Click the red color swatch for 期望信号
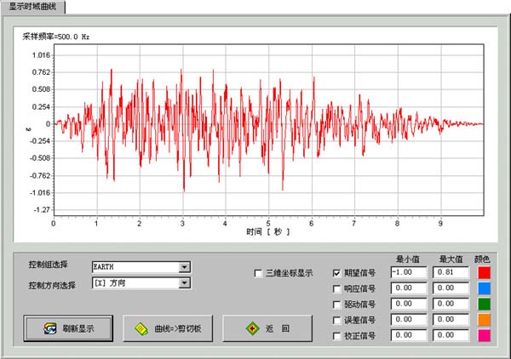511x359 pixels. (484, 273)
